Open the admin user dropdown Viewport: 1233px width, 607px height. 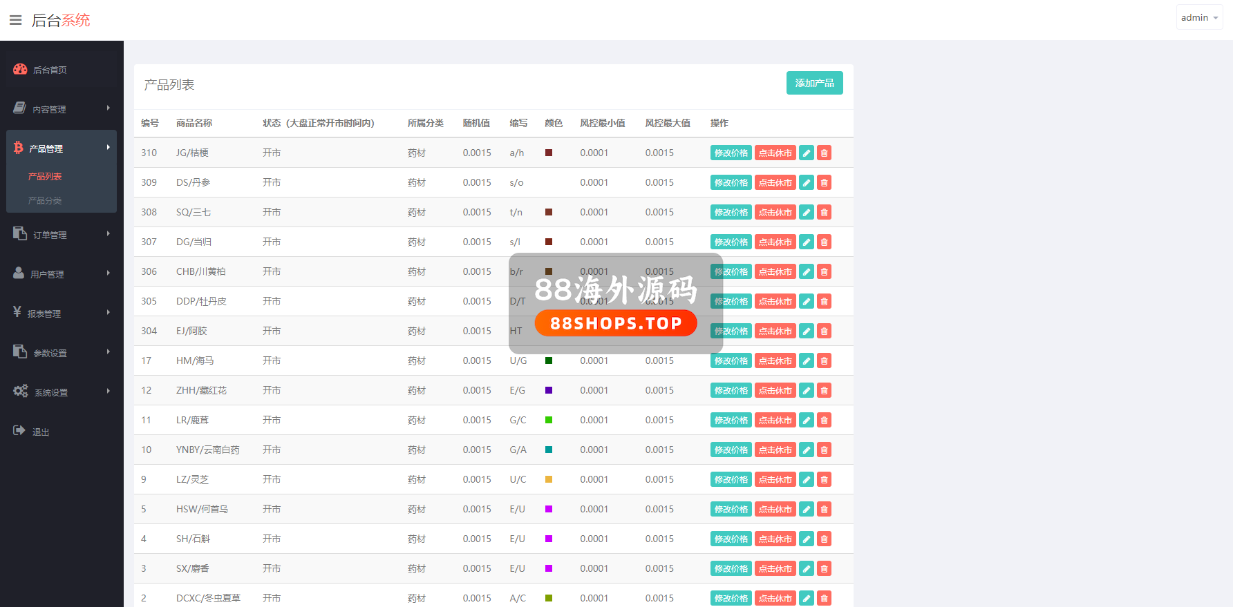pos(1199,17)
